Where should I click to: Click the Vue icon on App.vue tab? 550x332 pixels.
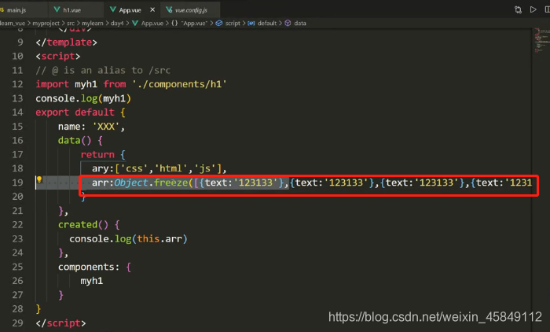pos(113,9)
